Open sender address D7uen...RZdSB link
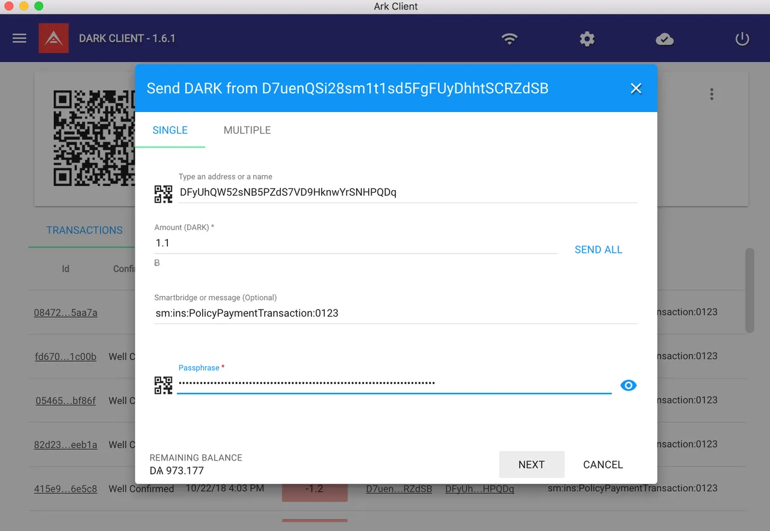770x531 pixels. pos(399,489)
